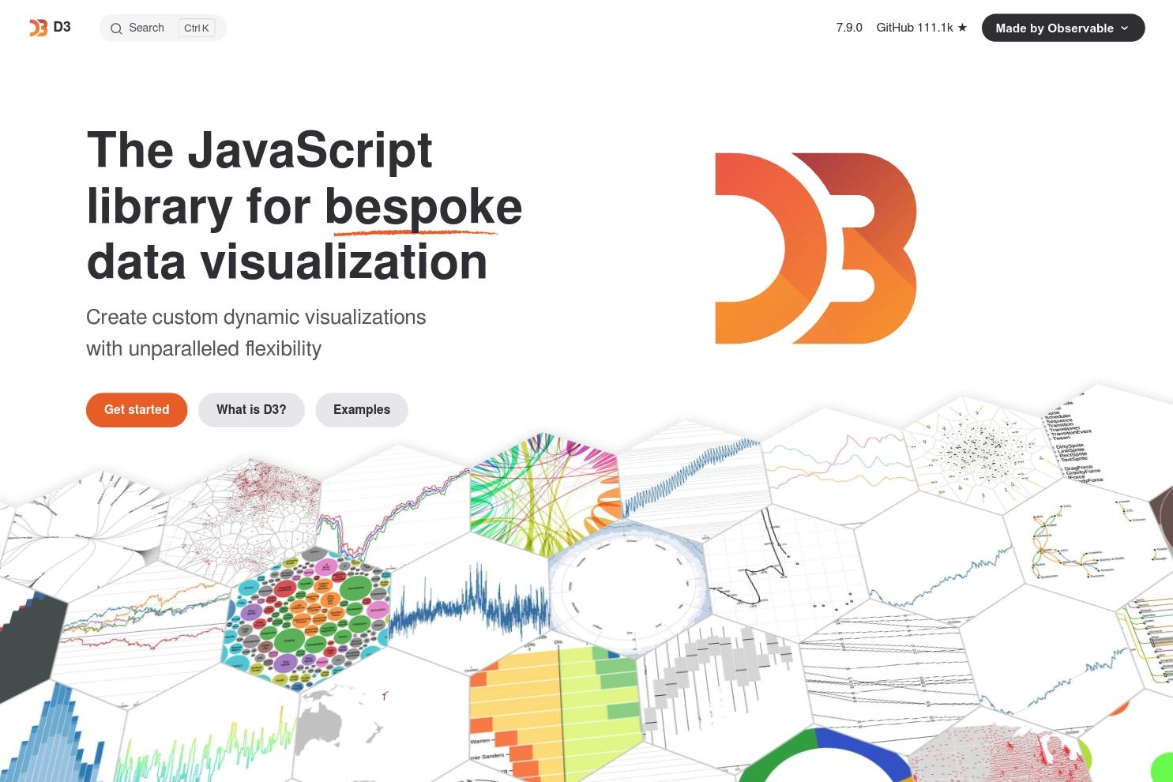This screenshot has height=782, width=1173.
Task: Click the GitHub star icon
Action: click(962, 27)
